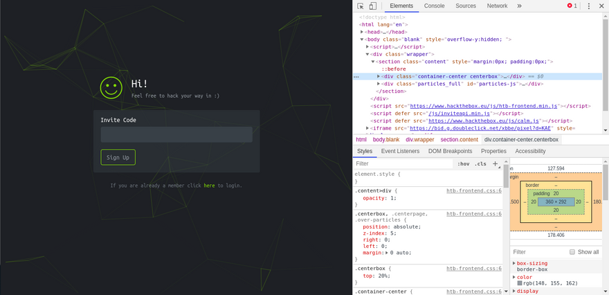Toggle the :hov element state button
The width and height of the screenshot is (609, 295).
[x=464, y=163]
